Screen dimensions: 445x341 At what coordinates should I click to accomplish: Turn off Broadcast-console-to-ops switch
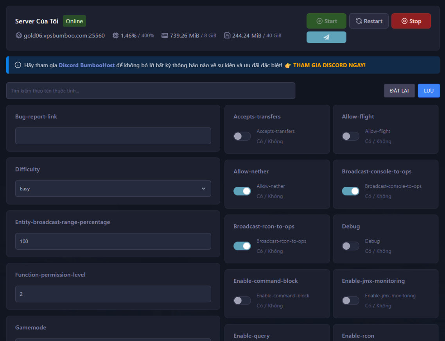(x=350, y=191)
